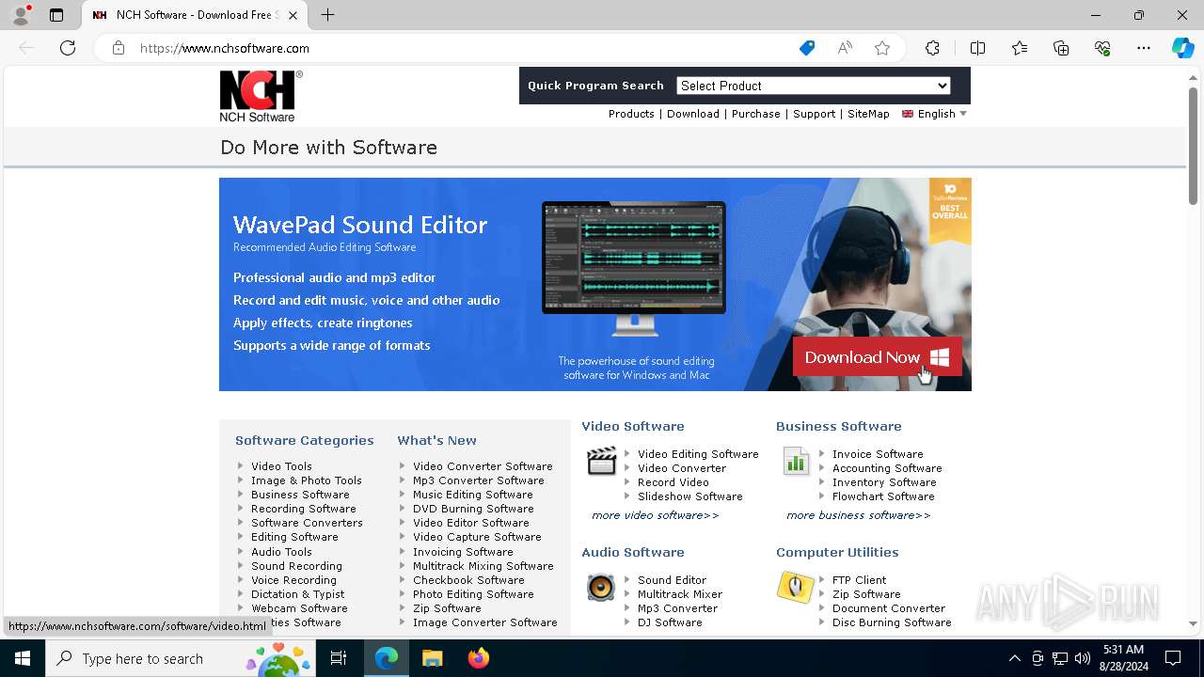Open Video Editing Software link
This screenshot has height=677, width=1204.
point(698,454)
